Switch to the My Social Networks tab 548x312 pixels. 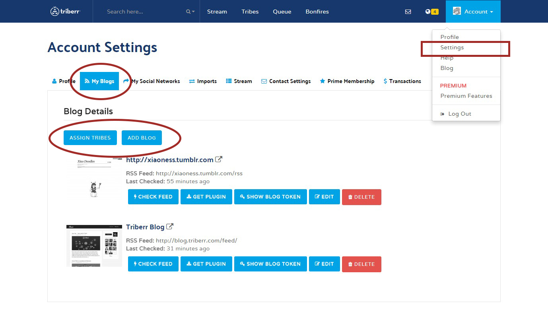click(152, 81)
